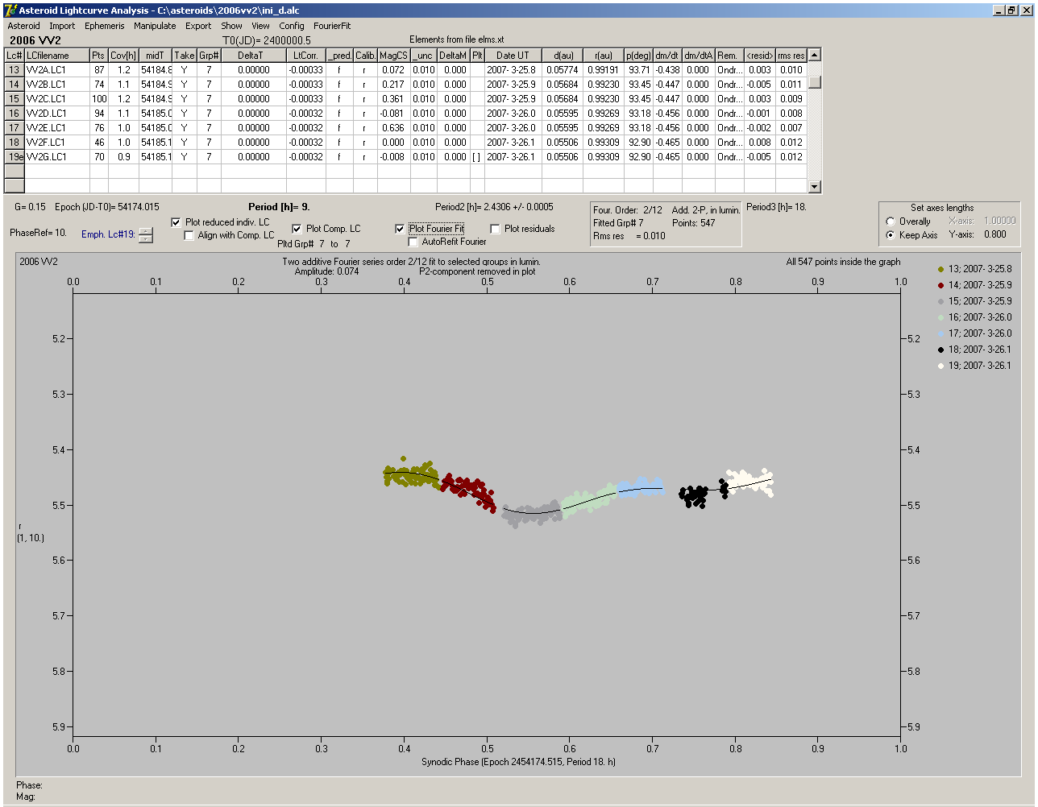The height and width of the screenshot is (807, 1038).
Task: Toggle Plot reduced indiv. LC checkbox
Action: pos(176,222)
